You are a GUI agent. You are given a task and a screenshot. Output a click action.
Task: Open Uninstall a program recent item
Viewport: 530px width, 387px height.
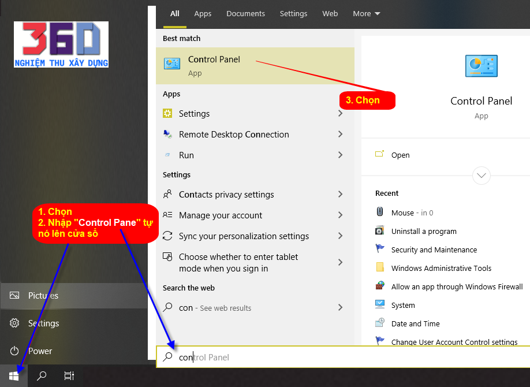(423, 232)
